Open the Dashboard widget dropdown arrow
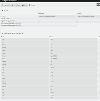The width and height of the screenshot is (100, 101). [75, 16]
